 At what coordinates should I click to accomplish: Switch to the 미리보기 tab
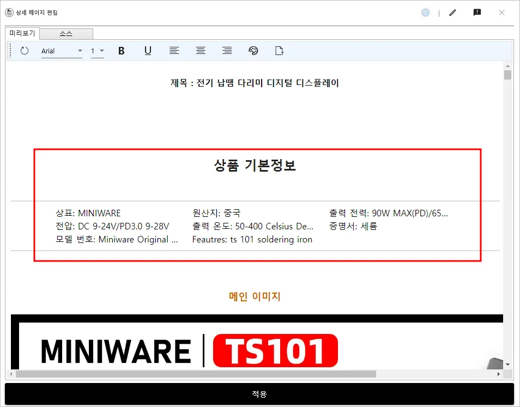pos(22,33)
